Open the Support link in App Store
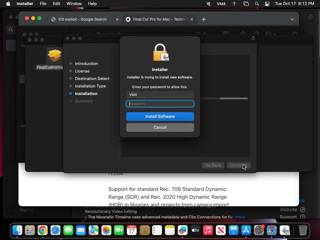The width and height of the screenshot is (320, 240). [x=292, y=217]
